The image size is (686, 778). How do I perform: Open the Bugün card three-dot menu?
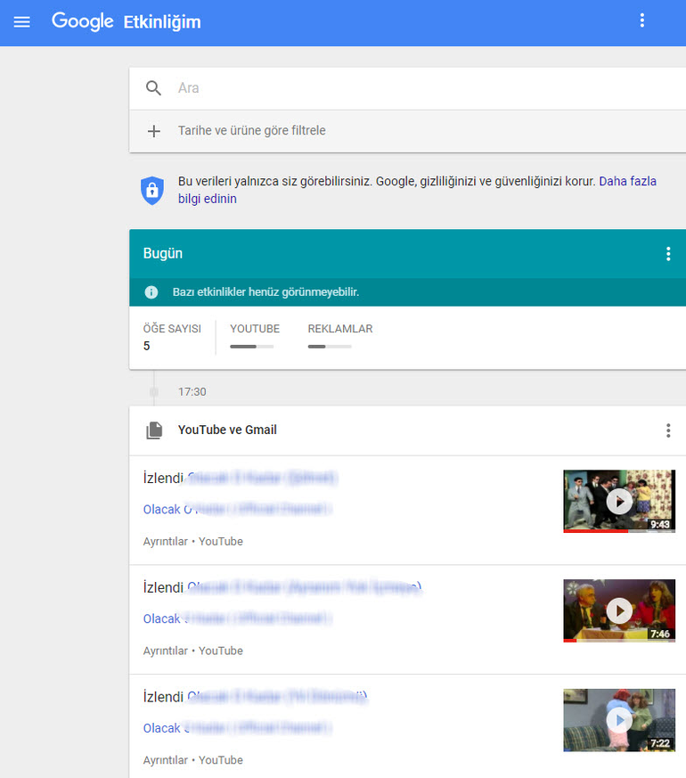pyautogui.click(x=668, y=254)
